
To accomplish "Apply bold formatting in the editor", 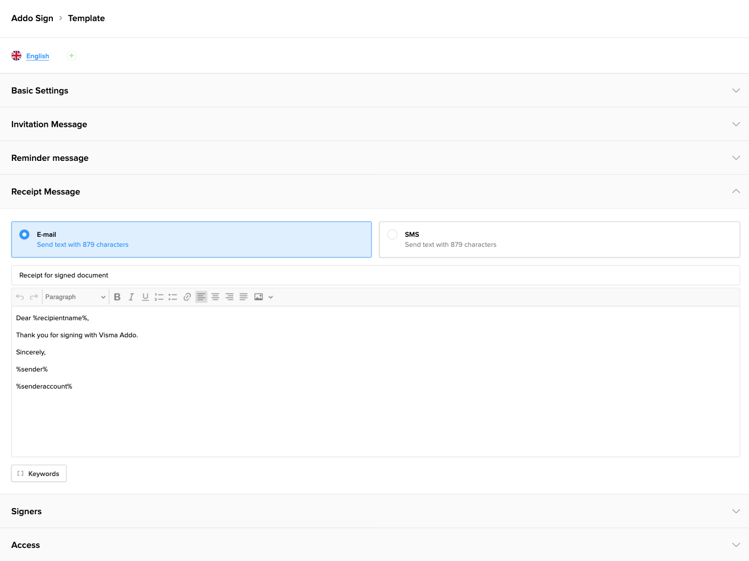I will point(117,297).
